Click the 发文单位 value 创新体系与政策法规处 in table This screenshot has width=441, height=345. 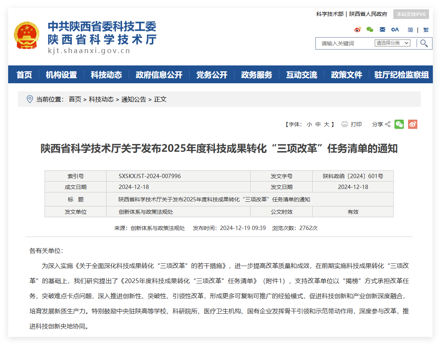146,212
